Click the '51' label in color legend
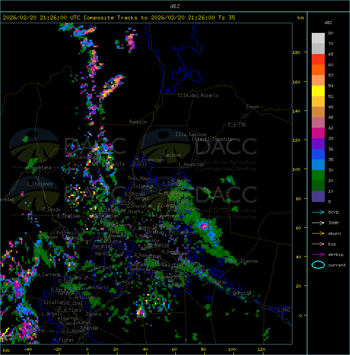 click(331, 97)
